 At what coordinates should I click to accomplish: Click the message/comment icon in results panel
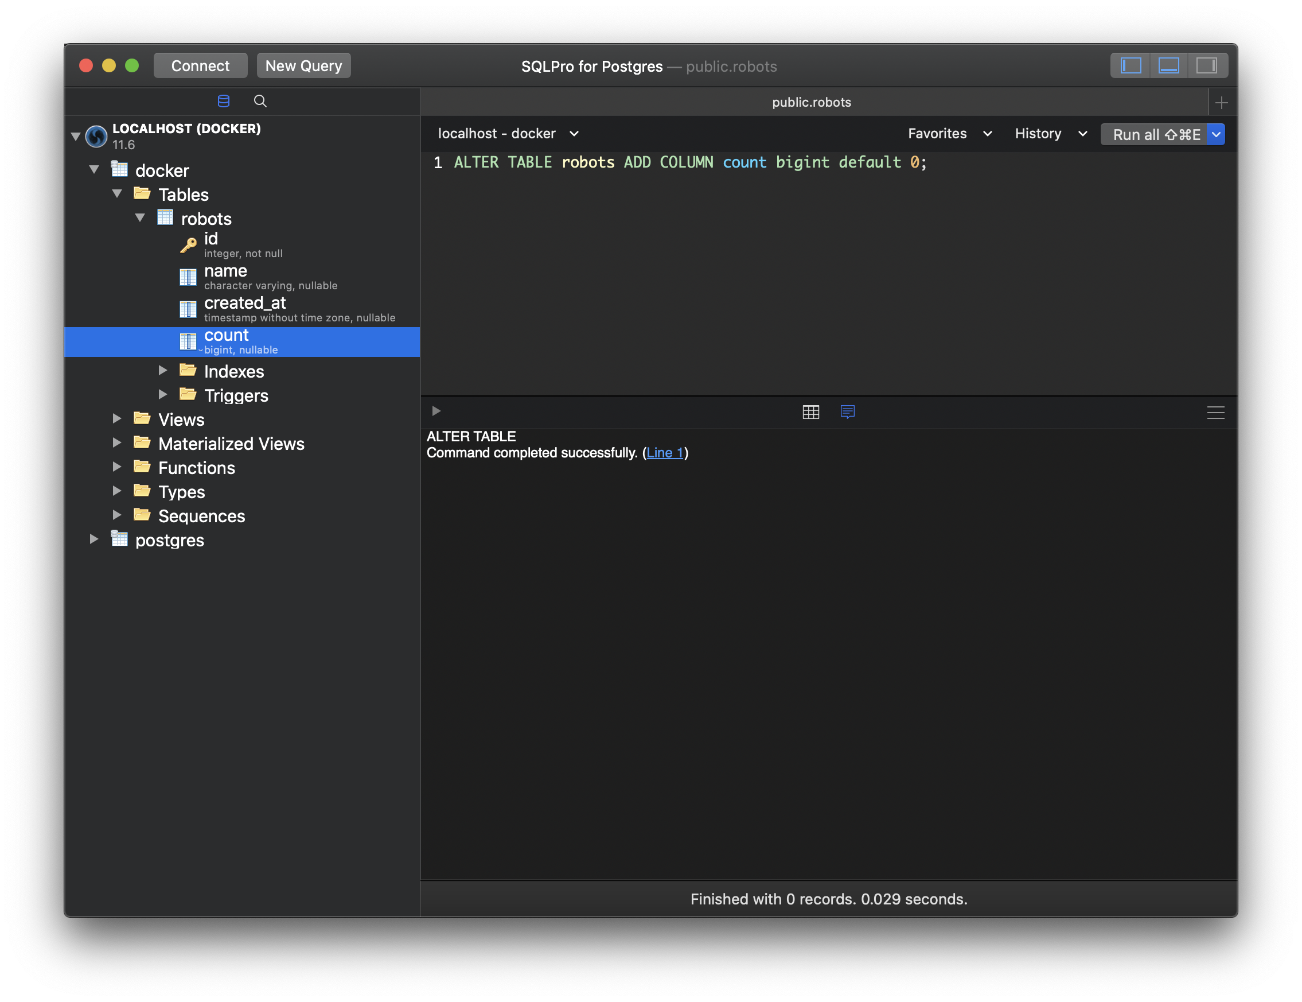tap(847, 411)
